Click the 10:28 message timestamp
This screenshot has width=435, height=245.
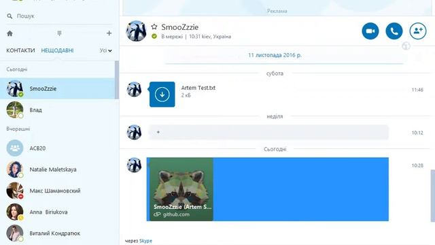click(x=417, y=165)
